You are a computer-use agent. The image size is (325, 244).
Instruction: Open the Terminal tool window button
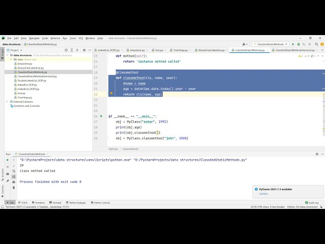tap(56, 202)
